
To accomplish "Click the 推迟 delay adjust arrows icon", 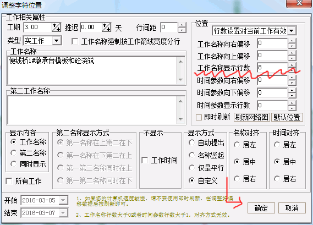I will click(x=106, y=28).
